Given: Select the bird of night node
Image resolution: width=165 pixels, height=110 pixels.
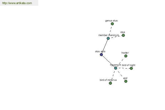Looking at the screenshot, I should pyautogui.click(x=131, y=68).
